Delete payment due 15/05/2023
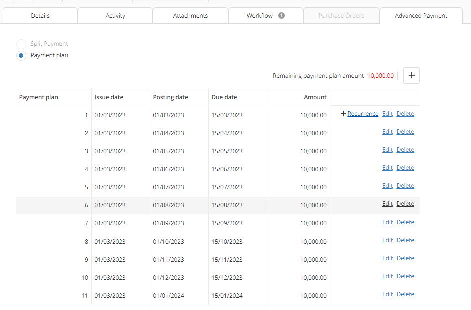The width and height of the screenshot is (471, 310). pyautogui.click(x=405, y=150)
